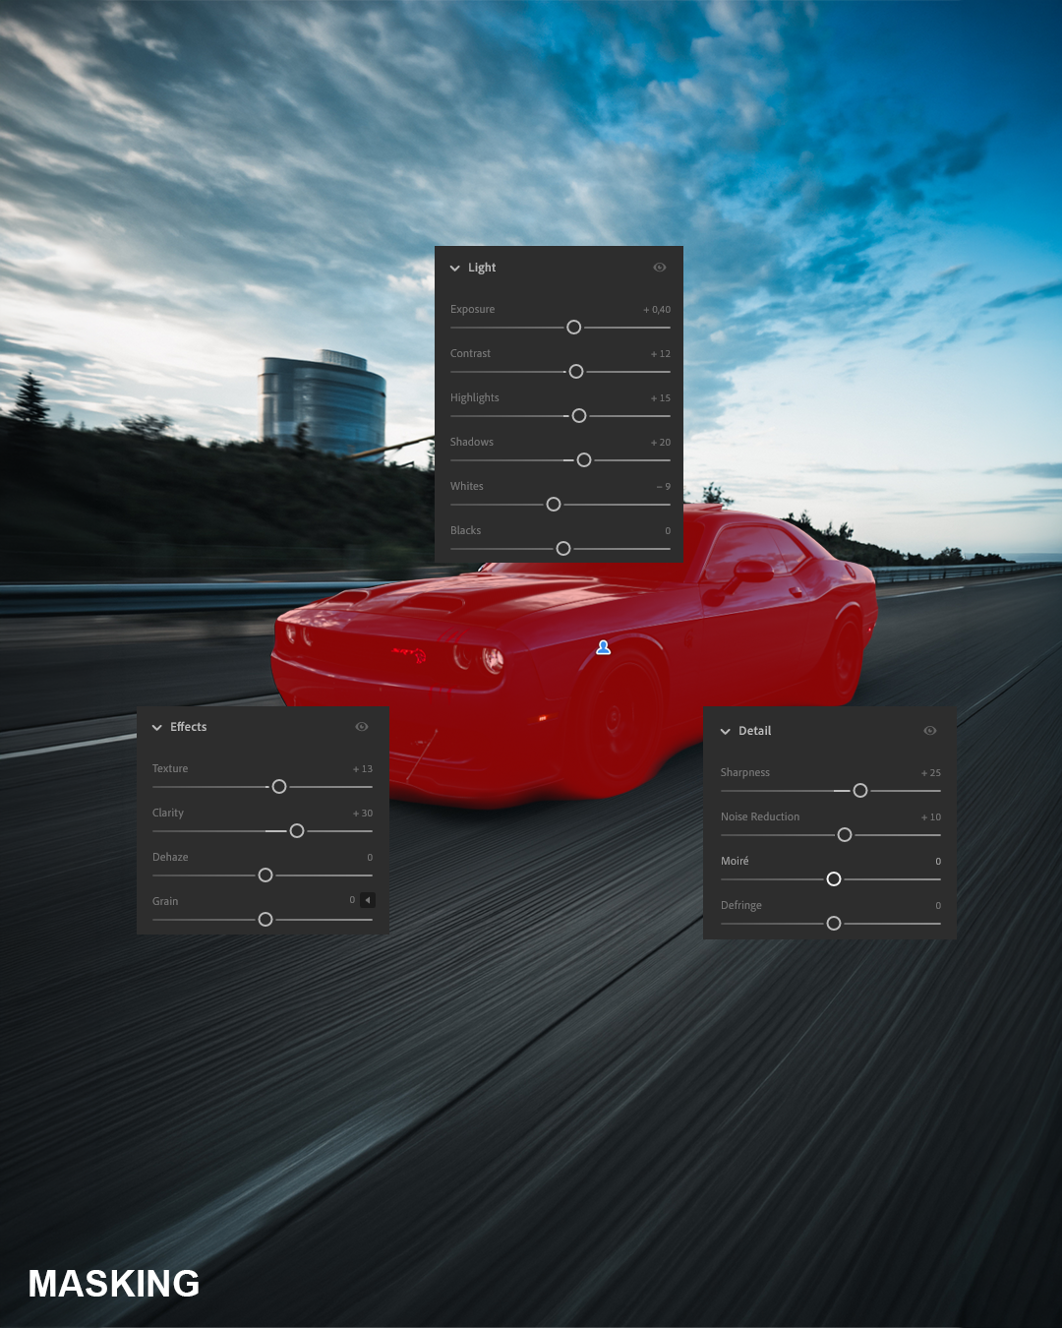
Task: Click the Clarity slider handle
Action: coord(297,831)
